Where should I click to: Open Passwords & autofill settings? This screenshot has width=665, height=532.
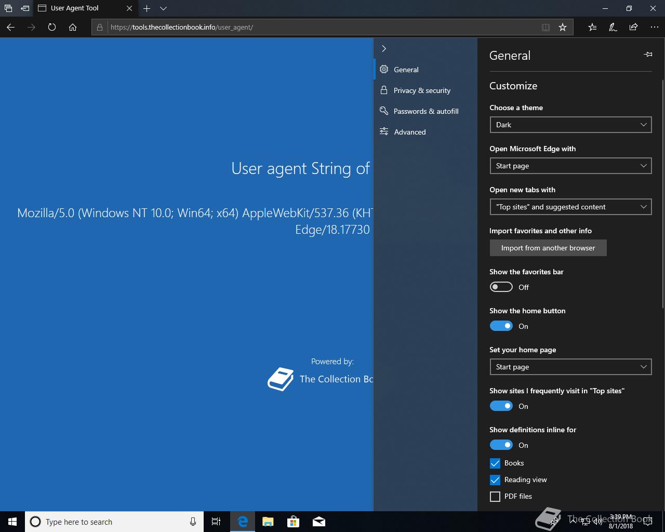[426, 111]
